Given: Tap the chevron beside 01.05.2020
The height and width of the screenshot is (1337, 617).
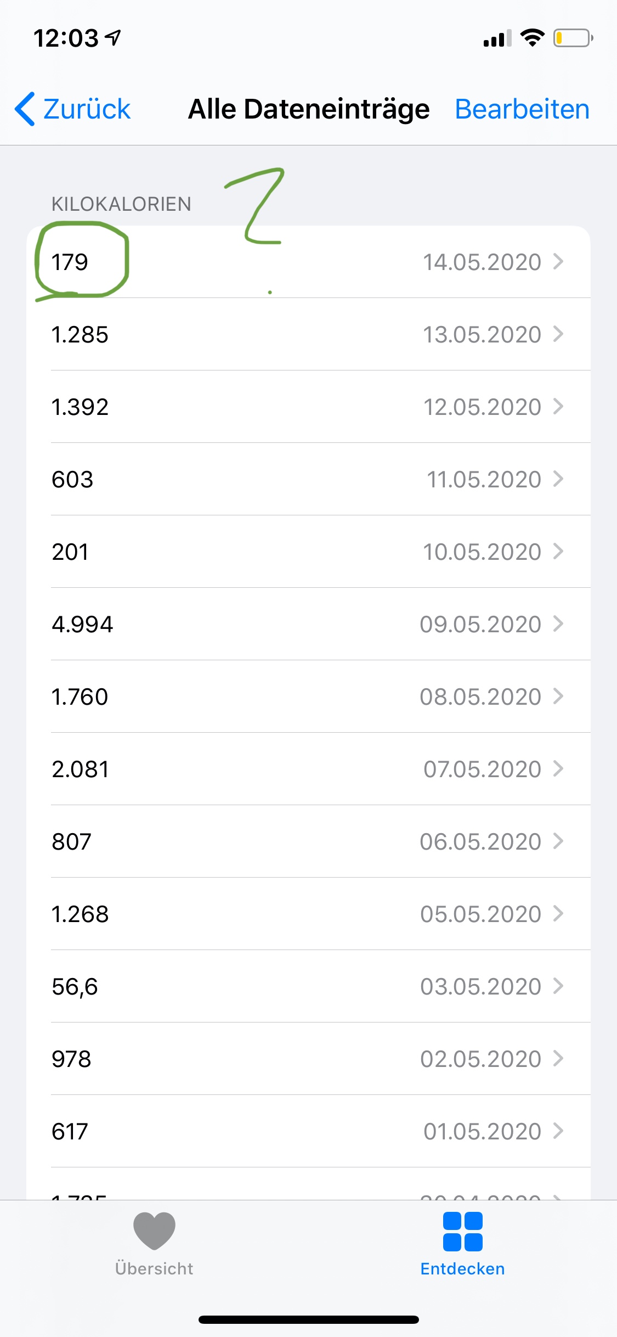Looking at the screenshot, I should 558,1131.
